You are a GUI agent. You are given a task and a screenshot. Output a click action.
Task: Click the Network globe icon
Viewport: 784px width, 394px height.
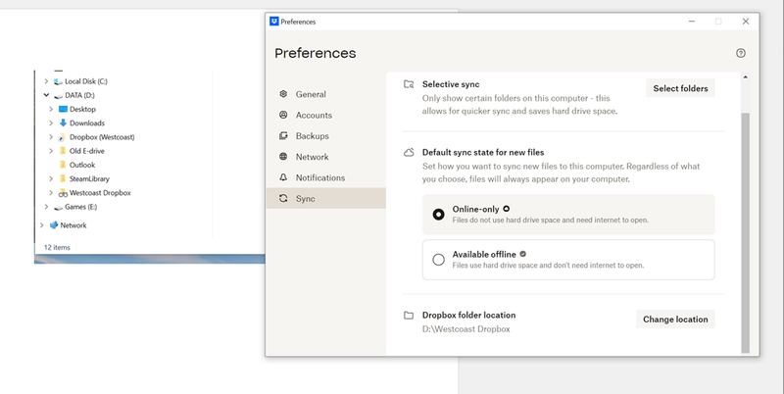tap(283, 157)
